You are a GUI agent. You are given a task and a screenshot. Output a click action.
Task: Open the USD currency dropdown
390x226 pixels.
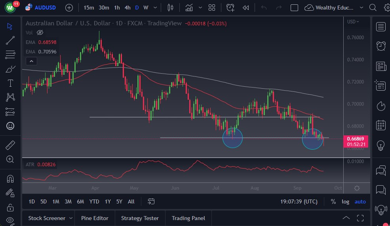click(x=353, y=22)
